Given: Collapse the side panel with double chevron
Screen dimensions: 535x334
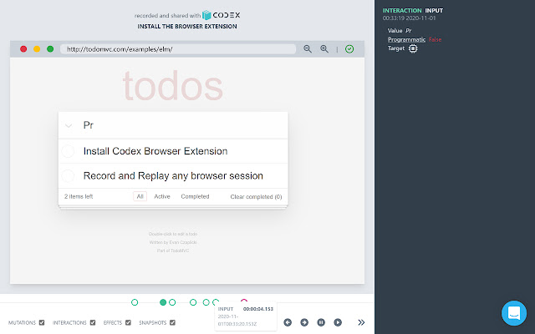Looking at the screenshot, I should pyautogui.click(x=361, y=322).
